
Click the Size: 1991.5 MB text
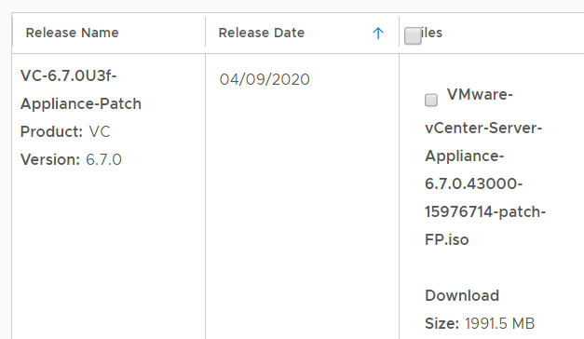click(480, 323)
